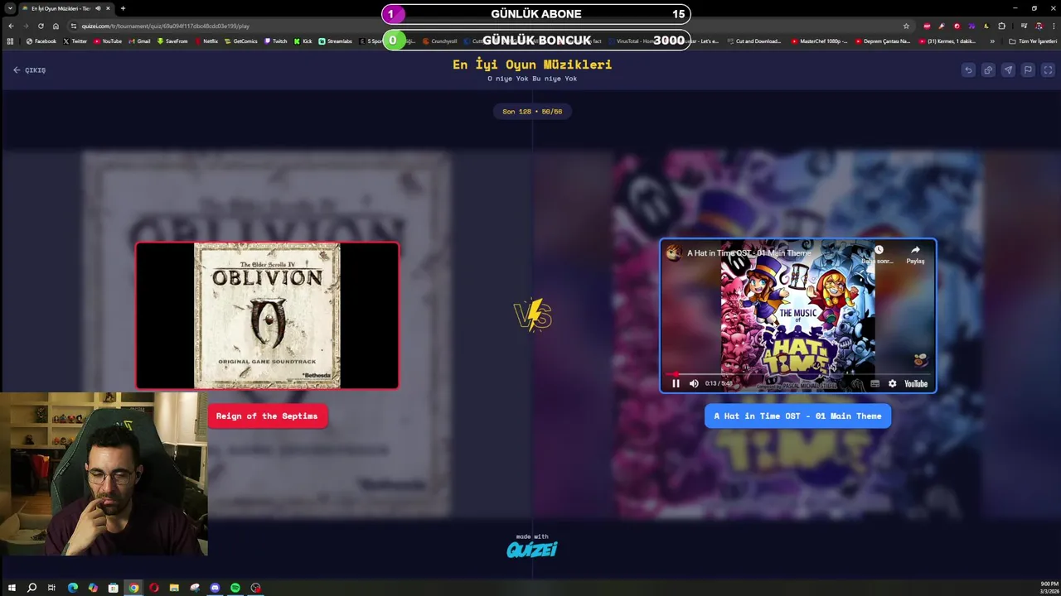1061x596 pixels.
Task: Open the browser tab search dropdown
Action: (10, 8)
